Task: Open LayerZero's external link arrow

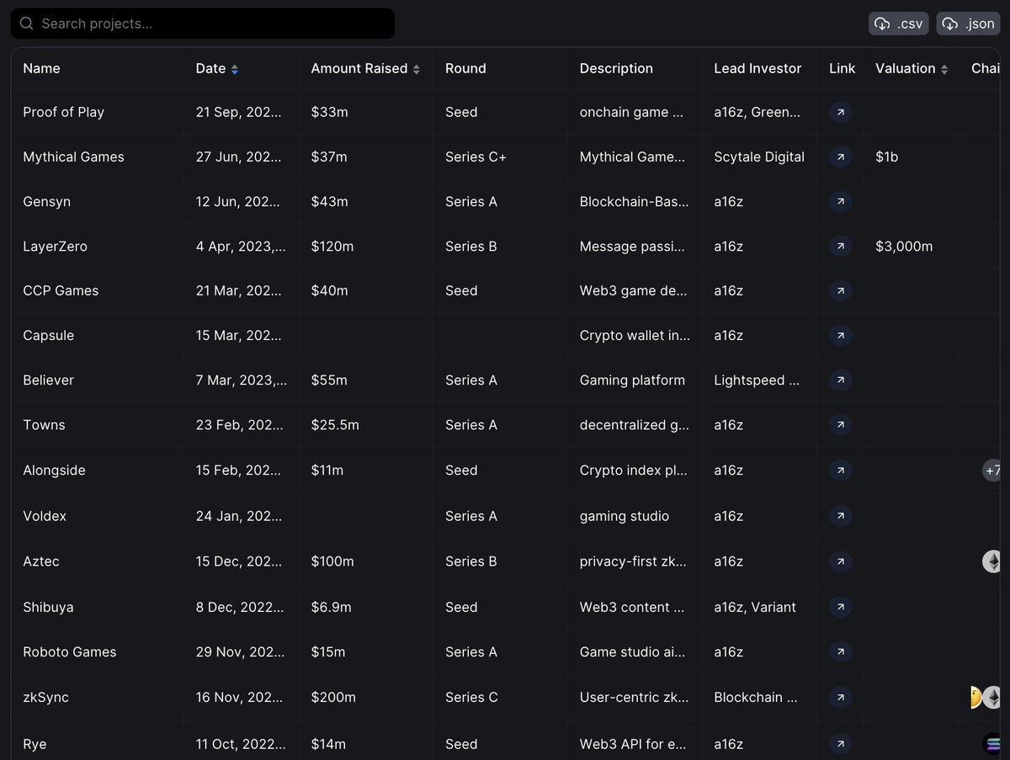Action: 840,246
